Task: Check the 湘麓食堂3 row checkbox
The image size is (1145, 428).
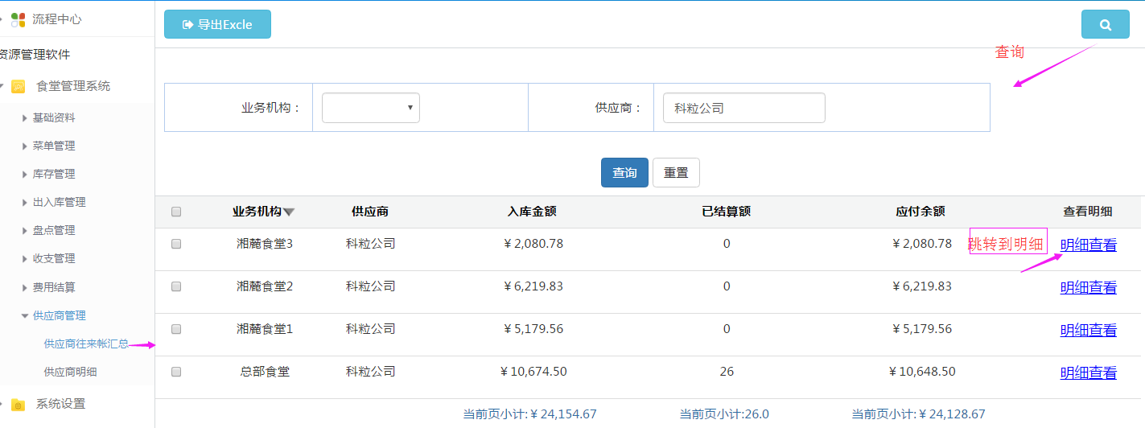Action: tap(176, 244)
